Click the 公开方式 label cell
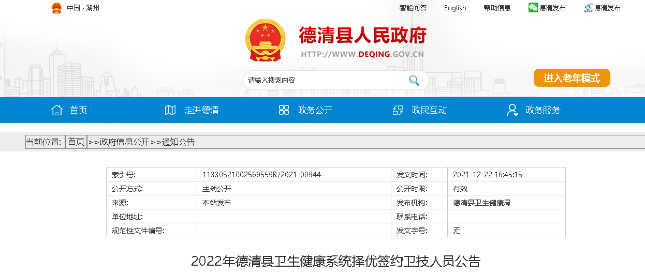Screen dimensions: 645x275 (x=152, y=189)
